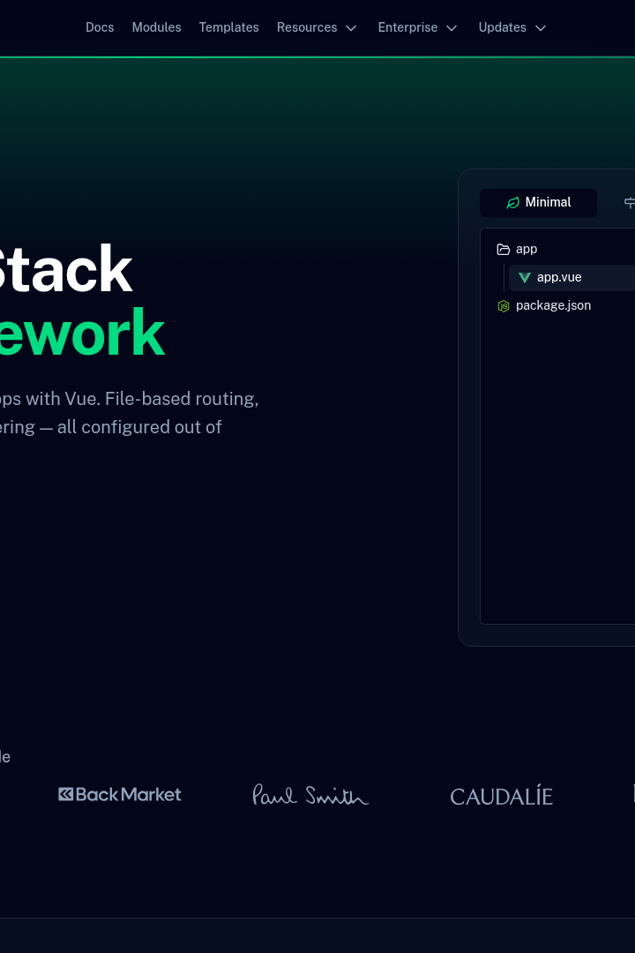Click the Node.js icon beside package.json
Screen dimensions: 635x953
click(x=503, y=305)
